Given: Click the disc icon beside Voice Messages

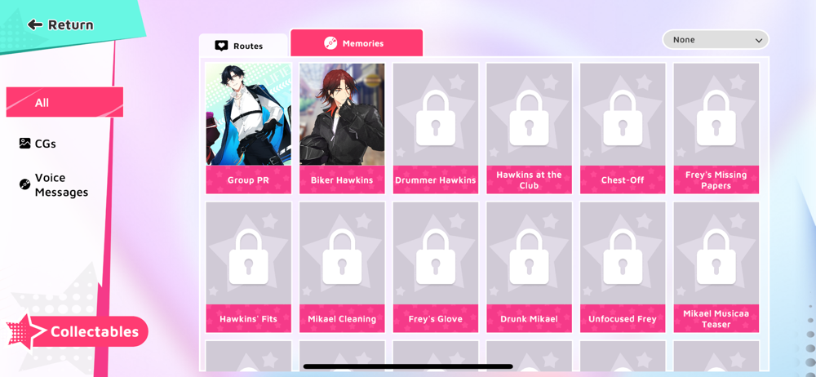Looking at the screenshot, I should point(25,184).
